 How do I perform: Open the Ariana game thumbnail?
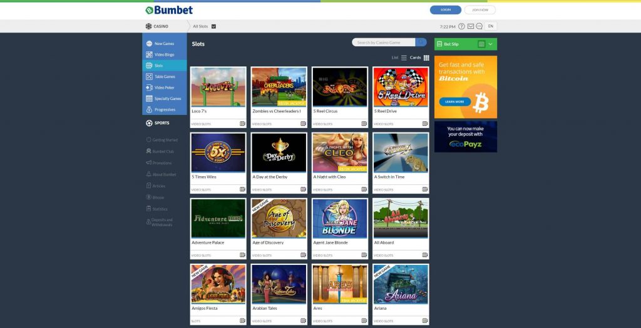tap(401, 284)
